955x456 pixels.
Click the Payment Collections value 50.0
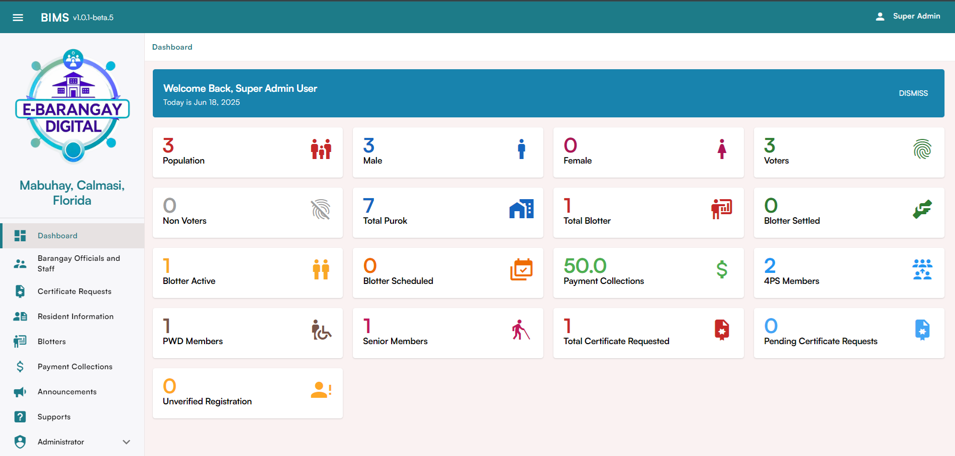coord(585,266)
